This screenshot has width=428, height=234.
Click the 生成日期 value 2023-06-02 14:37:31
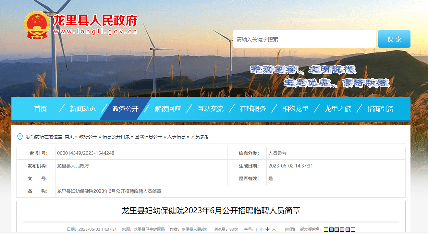[291, 166]
